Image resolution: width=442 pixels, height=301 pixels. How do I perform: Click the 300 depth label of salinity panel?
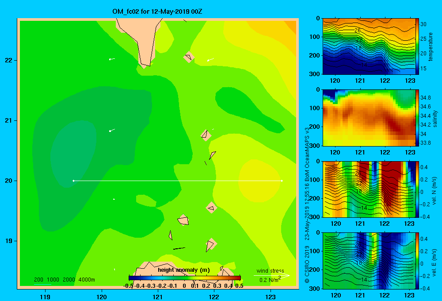pyautogui.click(x=315, y=146)
